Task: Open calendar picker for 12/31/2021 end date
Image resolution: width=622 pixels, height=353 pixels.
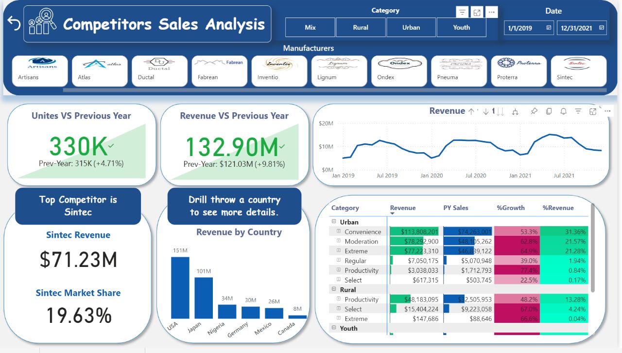Action: (602, 28)
